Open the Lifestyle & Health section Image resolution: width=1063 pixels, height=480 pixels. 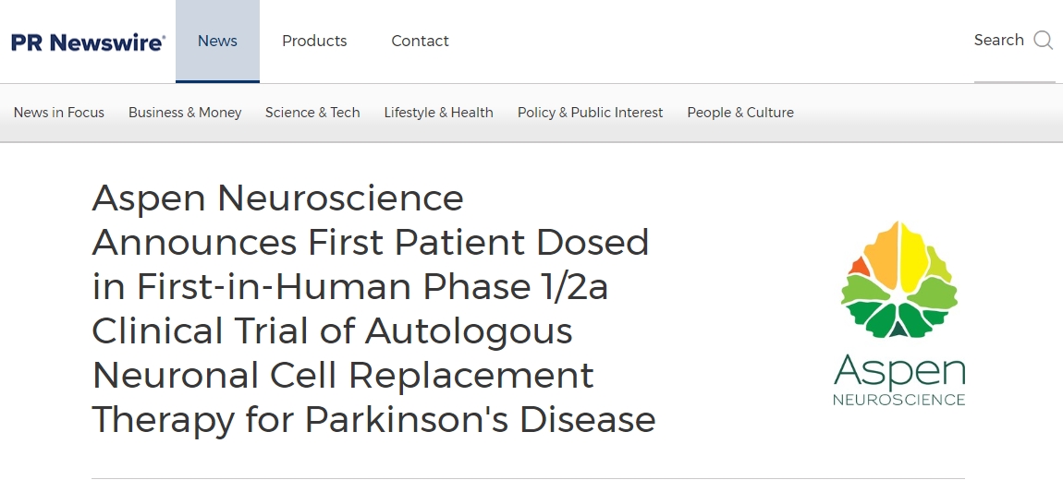pos(438,113)
